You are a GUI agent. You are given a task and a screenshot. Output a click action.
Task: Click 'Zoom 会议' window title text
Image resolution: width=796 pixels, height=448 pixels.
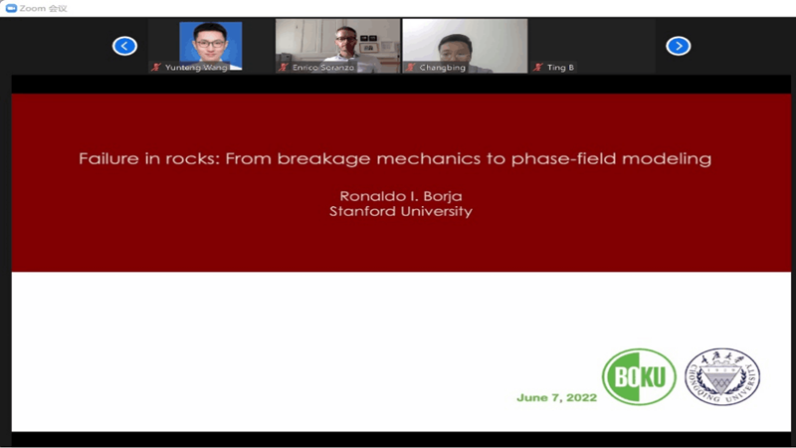[43, 8]
